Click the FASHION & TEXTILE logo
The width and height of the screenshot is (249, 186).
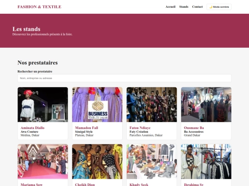point(39,7)
